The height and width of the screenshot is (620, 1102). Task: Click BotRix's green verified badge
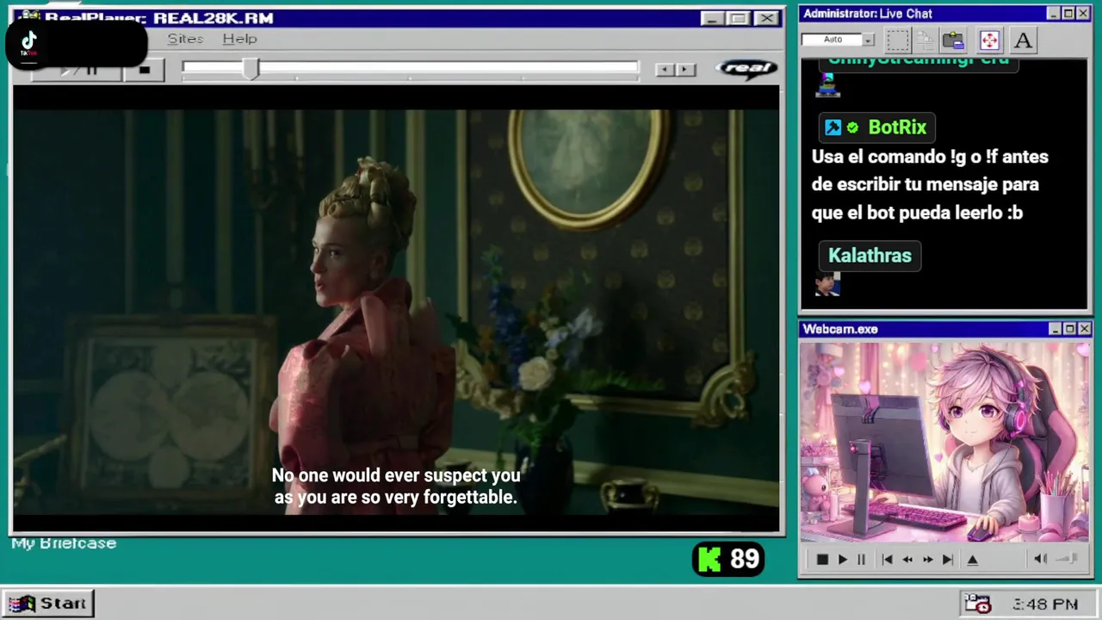click(852, 127)
